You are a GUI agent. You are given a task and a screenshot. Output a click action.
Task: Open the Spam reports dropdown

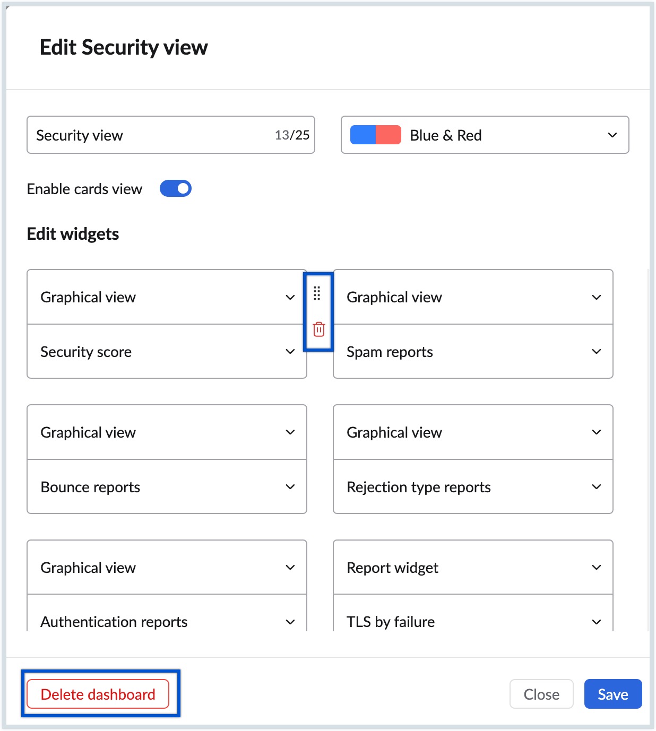473,352
